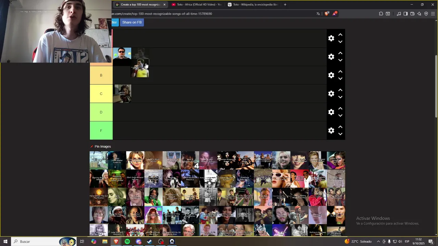The height and width of the screenshot is (246, 438).
Task: Move tier F row down
Action: 340,134
